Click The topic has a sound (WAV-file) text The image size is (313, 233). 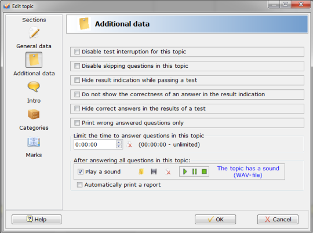[248, 172]
